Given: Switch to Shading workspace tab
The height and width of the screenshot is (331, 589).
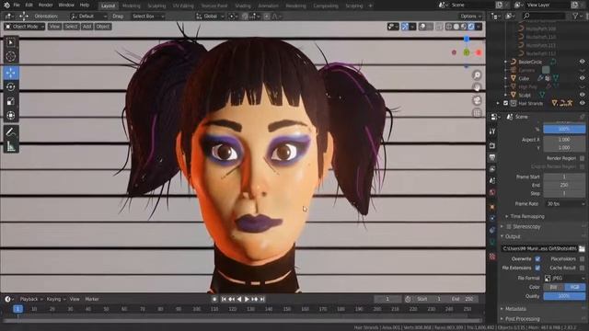Looking at the screenshot, I should point(243,6).
